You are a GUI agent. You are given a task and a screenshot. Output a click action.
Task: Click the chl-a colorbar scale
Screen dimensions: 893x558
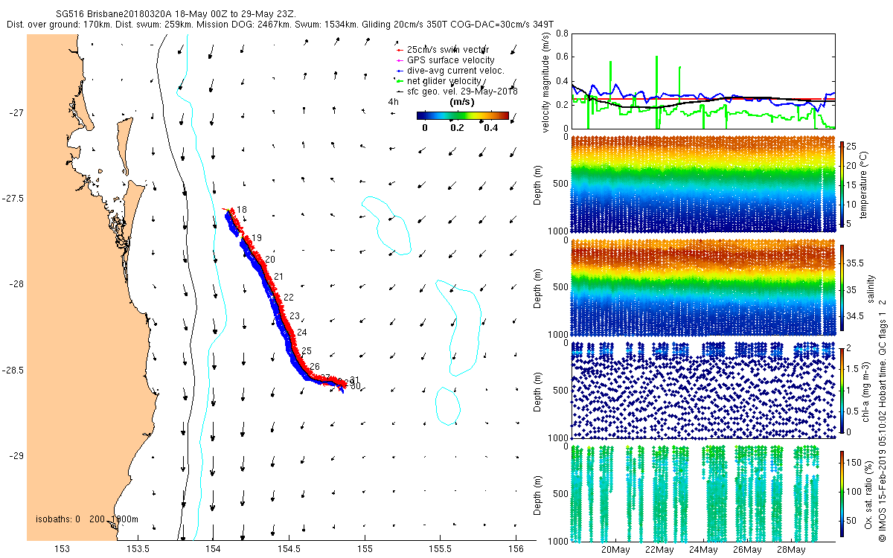pos(842,390)
